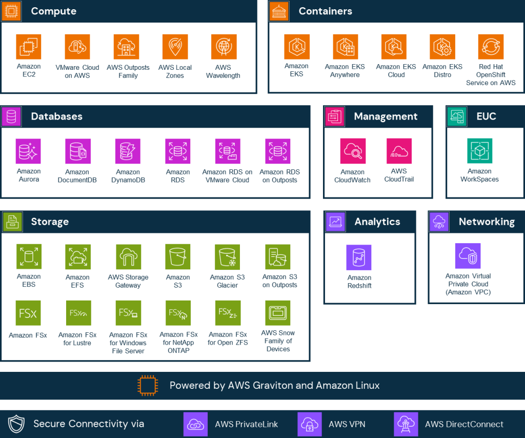The width and height of the screenshot is (525, 438).
Task: Click the 'Analytics' heading text
Action: pos(377,222)
